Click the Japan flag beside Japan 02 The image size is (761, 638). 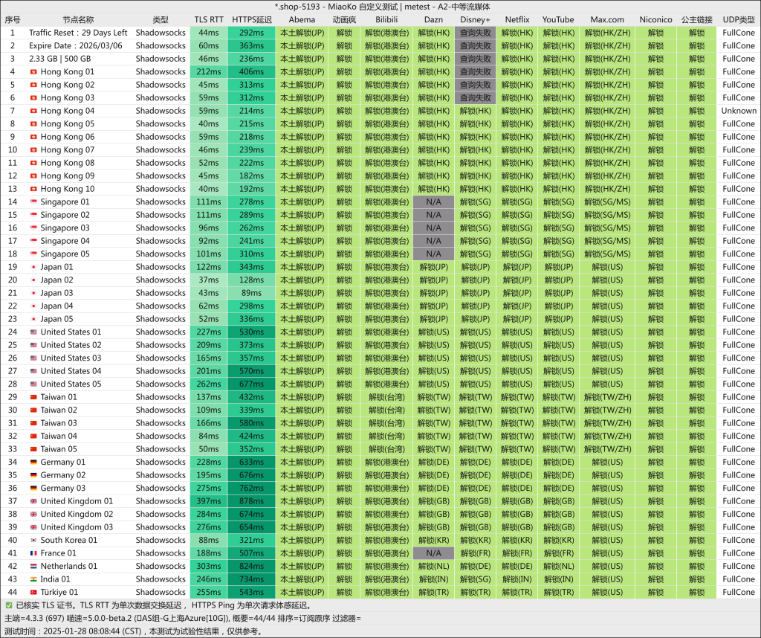(33, 280)
